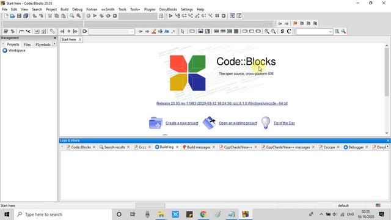Viewport: 391px width, 220px height.
Task: Clear all bookmarks icon
Action: tap(315, 23)
